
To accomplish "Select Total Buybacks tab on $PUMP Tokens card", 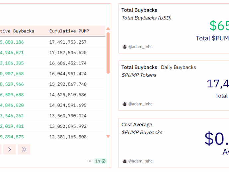I will (x=139, y=67).
